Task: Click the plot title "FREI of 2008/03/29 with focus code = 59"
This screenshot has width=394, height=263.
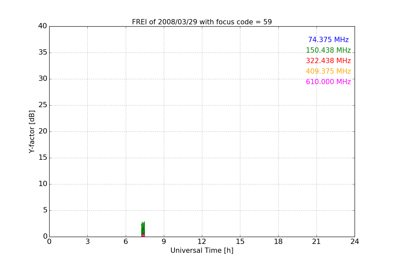Action: pos(202,22)
